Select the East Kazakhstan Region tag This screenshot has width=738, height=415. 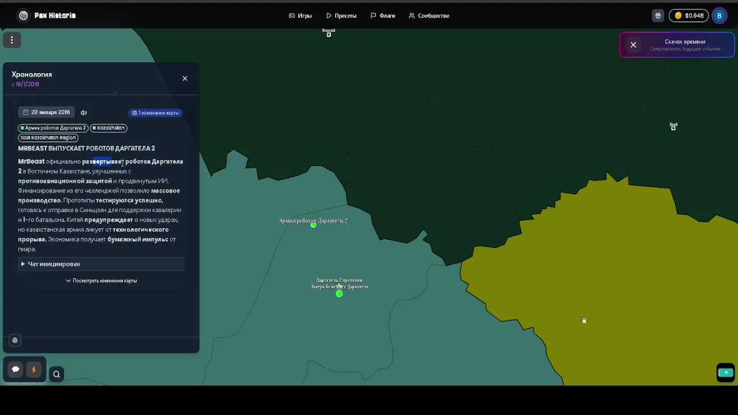pos(48,138)
